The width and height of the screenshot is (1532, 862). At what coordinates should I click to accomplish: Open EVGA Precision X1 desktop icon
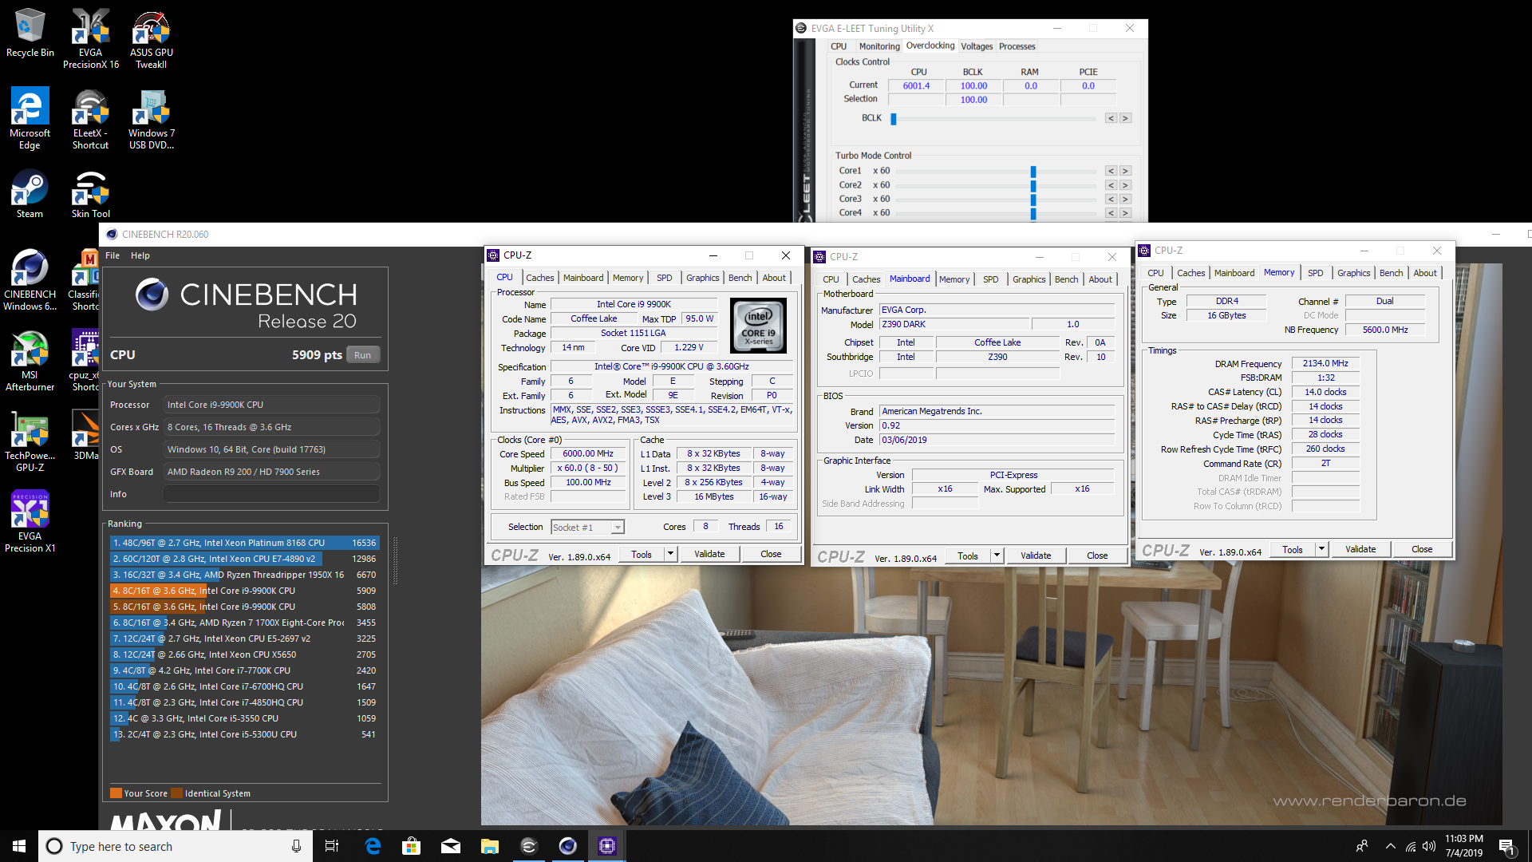coord(30,521)
